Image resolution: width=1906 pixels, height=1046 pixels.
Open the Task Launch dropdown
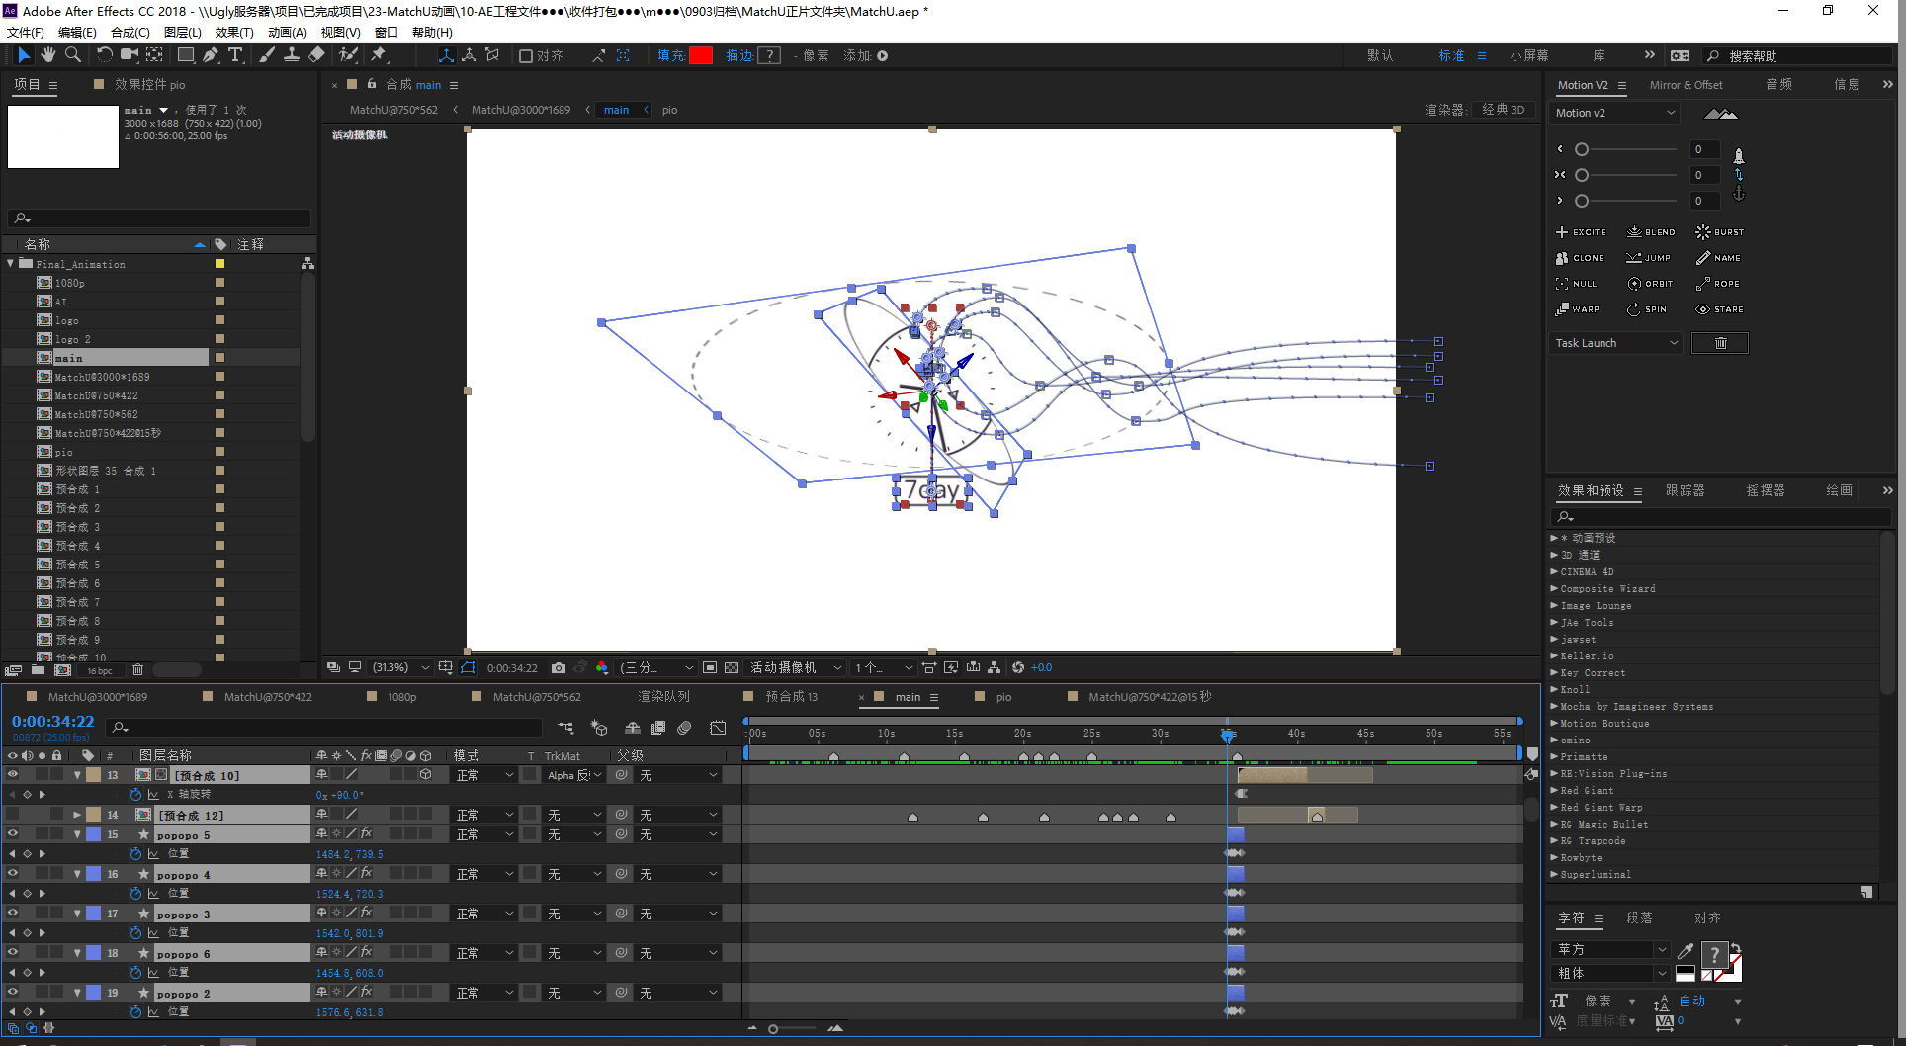(x=1615, y=343)
